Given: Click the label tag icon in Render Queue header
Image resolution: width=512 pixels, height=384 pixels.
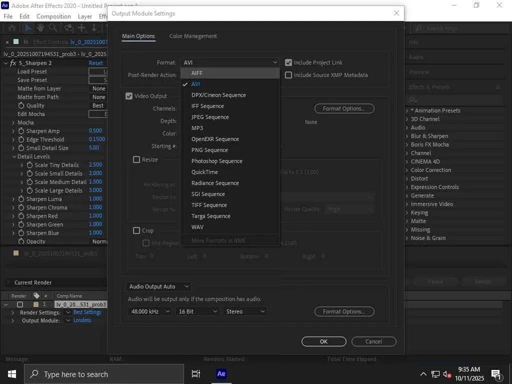Looking at the screenshot, I should pyautogui.click(x=36, y=295).
